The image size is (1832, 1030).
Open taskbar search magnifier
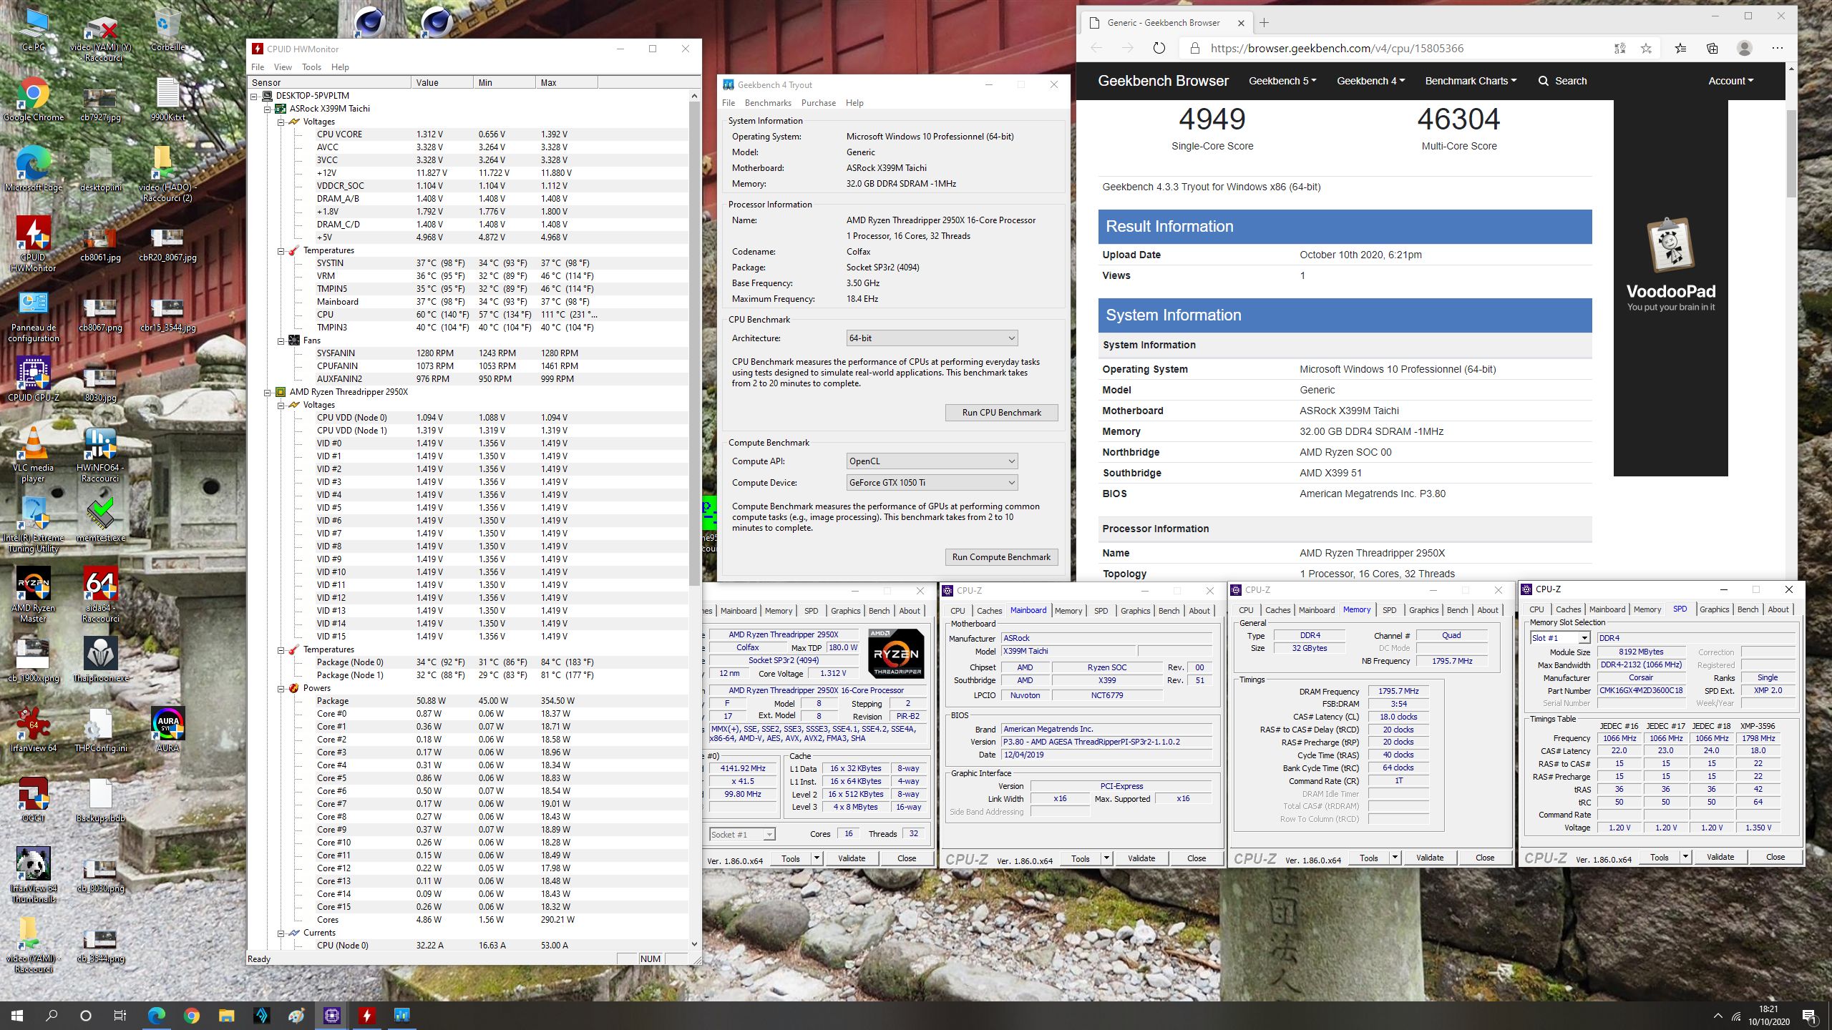(x=52, y=1016)
